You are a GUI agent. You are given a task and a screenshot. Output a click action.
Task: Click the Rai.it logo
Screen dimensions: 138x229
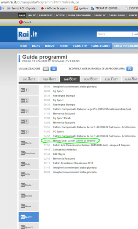pos(27,34)
